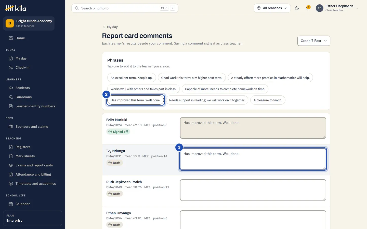The image size is (367, 229).
Task: Click the EC user avatar
Action: point(320,8)
